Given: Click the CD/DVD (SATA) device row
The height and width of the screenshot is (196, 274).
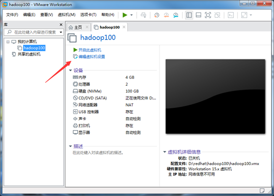Looking at the screenshot, I should pos(114,98).
